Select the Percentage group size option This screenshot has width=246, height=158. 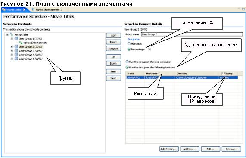pos(129,50)
